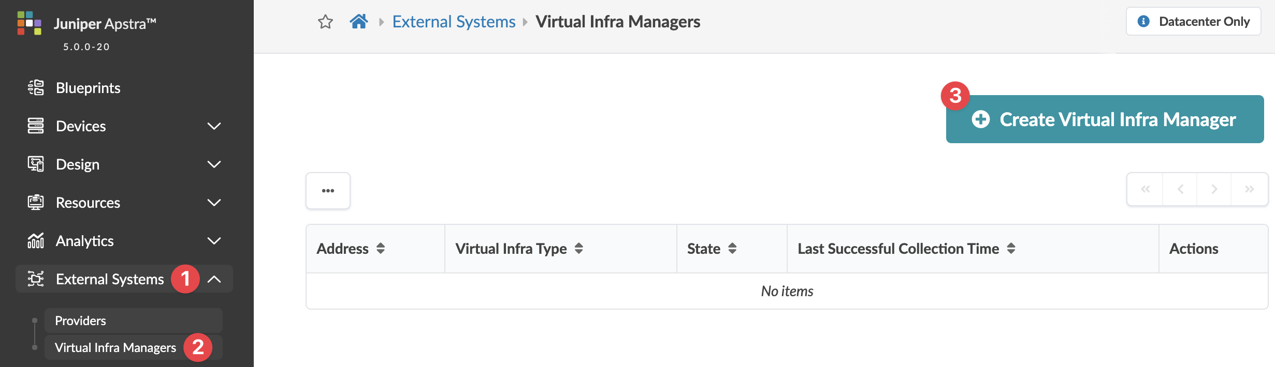Viewport: 1275px width, 367px height.
Task: Sort by Virtual Infra Type column
Action: tap(579, 249)
